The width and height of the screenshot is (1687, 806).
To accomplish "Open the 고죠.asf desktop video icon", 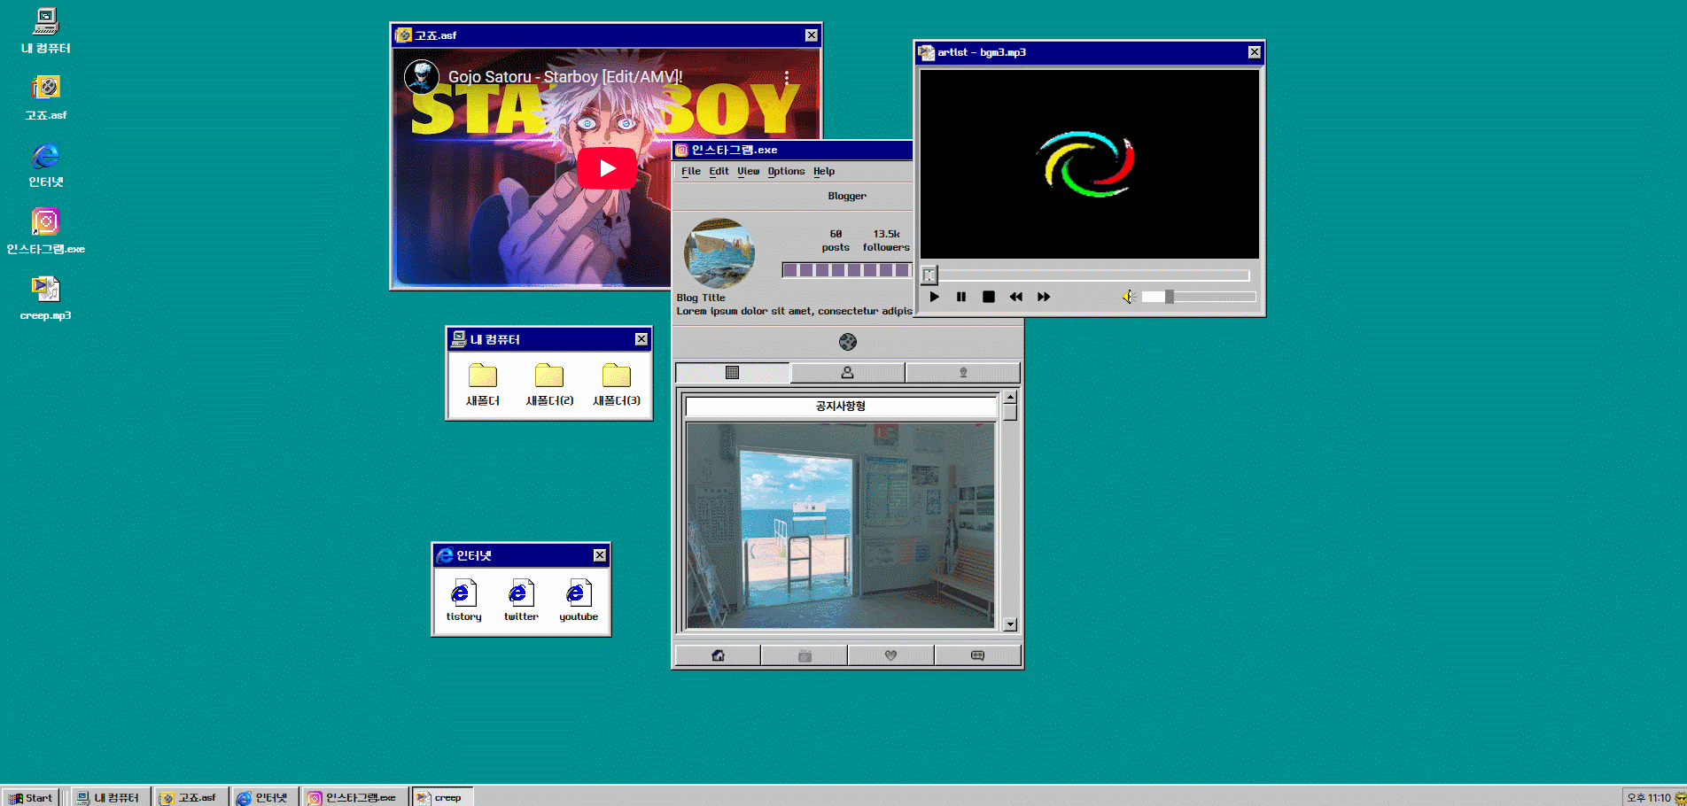I will point(45,97).
